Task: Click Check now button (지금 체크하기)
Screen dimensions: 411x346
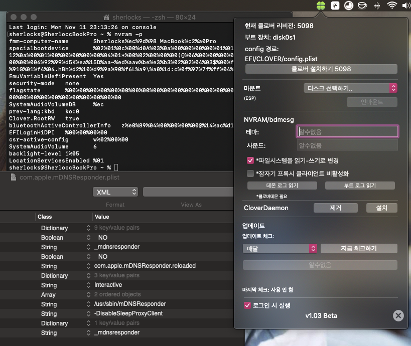Action: (359, 248)
